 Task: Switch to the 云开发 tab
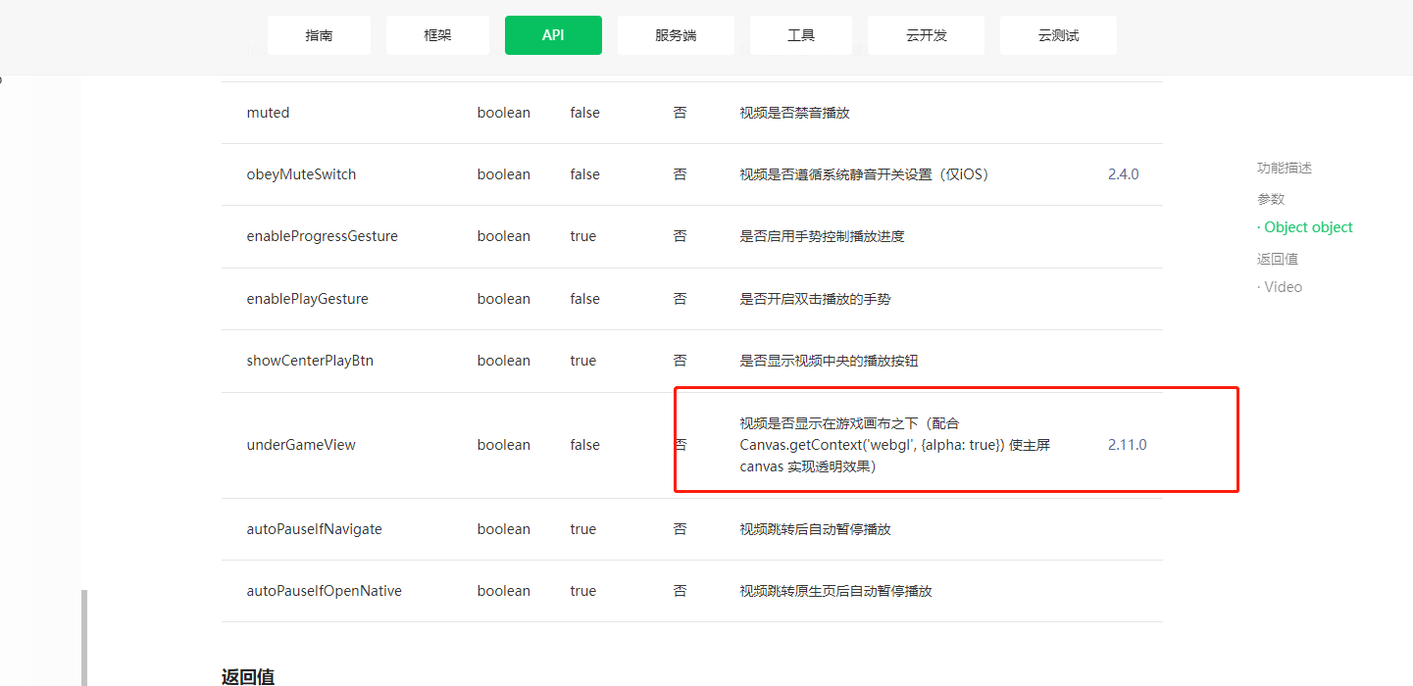point(927,35)
